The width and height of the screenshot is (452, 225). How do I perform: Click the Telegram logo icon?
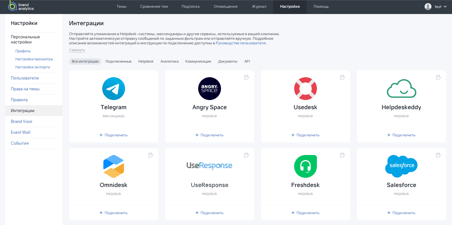tap(114, 89)
